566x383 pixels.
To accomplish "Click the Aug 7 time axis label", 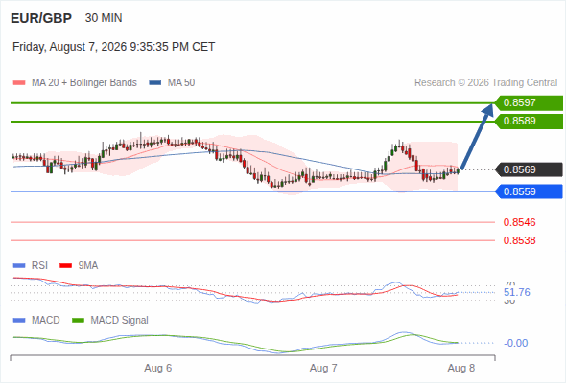I will pos(323,368).
